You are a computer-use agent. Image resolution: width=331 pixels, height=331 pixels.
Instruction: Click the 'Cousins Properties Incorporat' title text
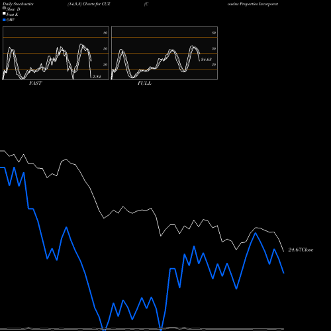tap(253, 4)
